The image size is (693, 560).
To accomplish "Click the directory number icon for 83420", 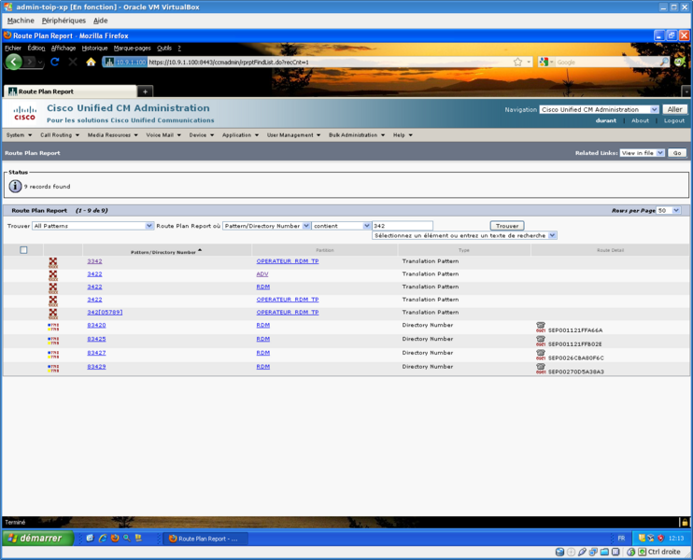I will pos(53,326).
